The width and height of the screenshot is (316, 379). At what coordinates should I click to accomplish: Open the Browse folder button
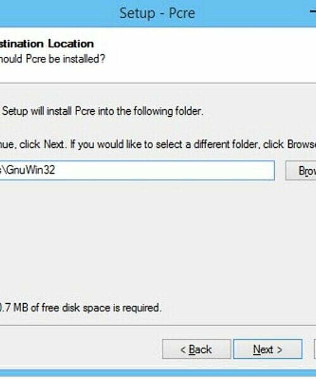pyautogui.click(x=301, y=171)
